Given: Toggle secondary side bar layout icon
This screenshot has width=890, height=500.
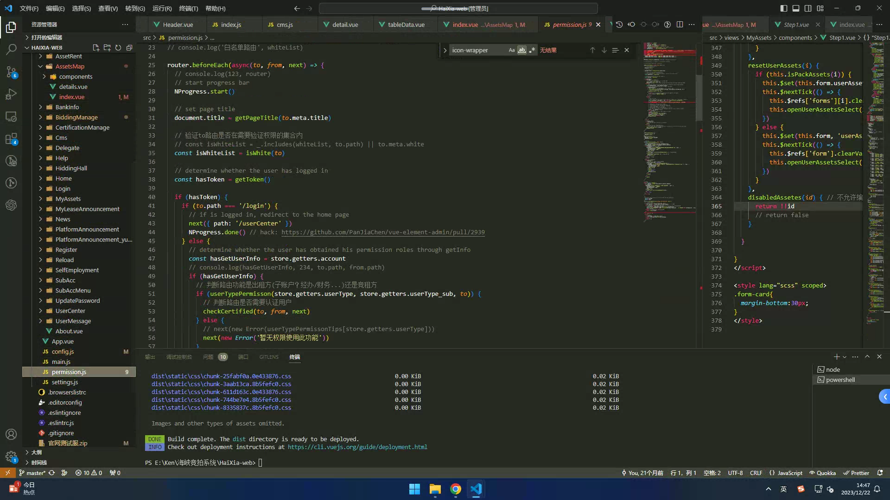Looking at the screenshot, I should [x=808, y=8].
